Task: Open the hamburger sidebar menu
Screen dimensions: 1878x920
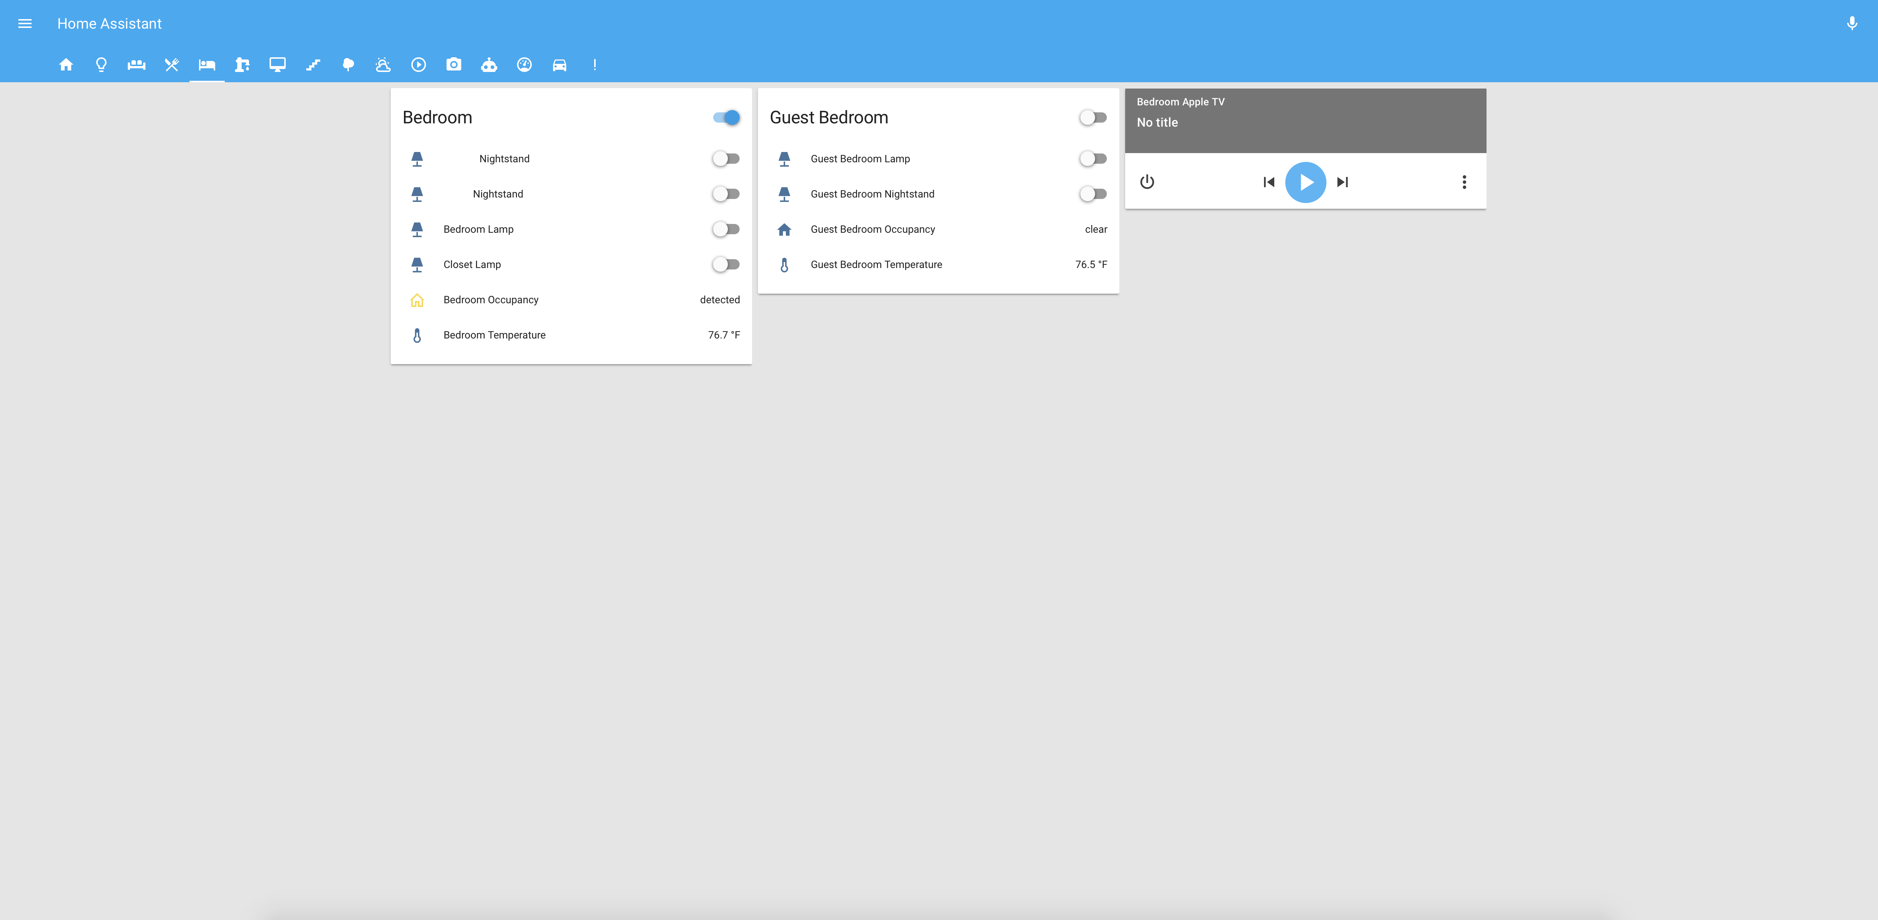Action: 25,23
